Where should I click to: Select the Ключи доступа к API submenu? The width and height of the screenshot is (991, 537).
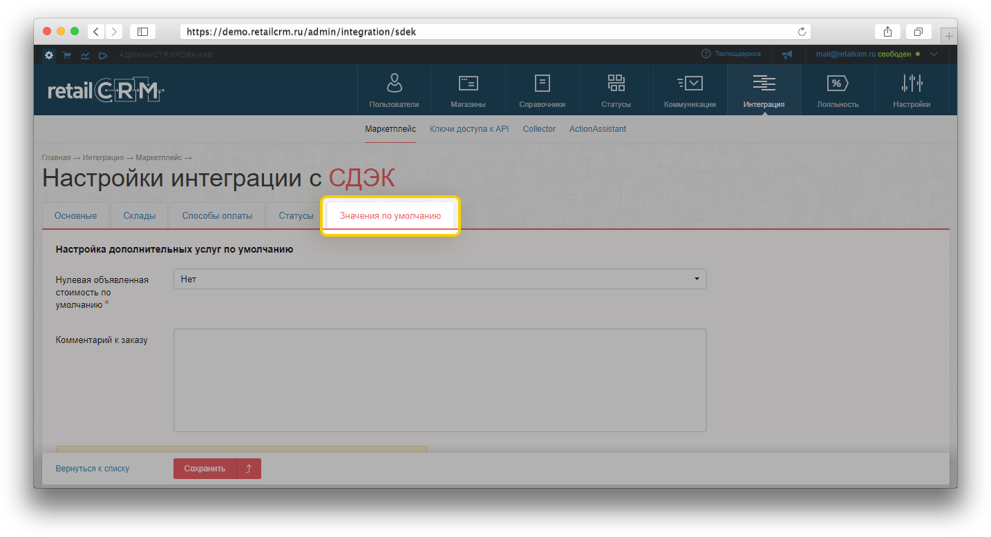point(469,129)
